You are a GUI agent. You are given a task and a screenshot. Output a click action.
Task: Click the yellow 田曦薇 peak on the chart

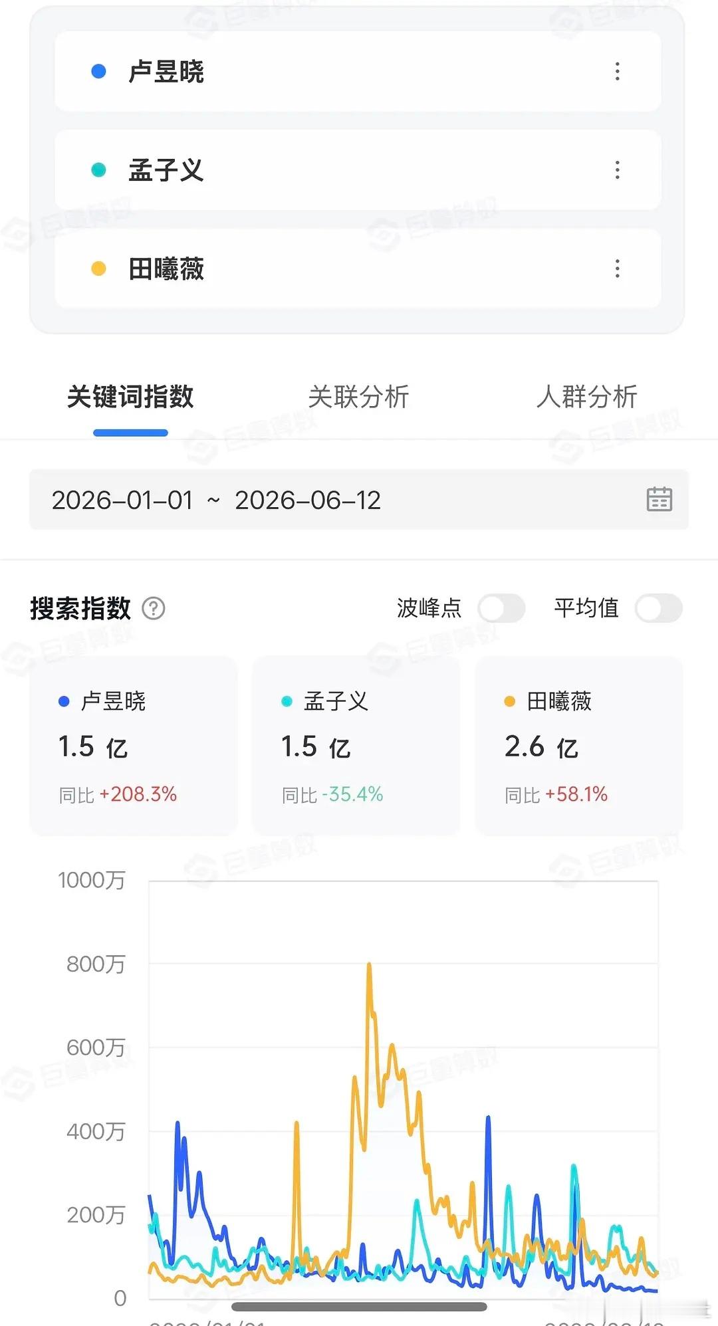(x=369, y=965)
